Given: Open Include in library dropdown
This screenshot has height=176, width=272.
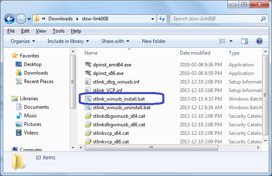Looking at the screenshot, I should [68, 41].
